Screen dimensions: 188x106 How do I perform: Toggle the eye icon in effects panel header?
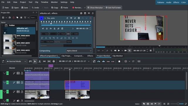[x=89, y=13]
